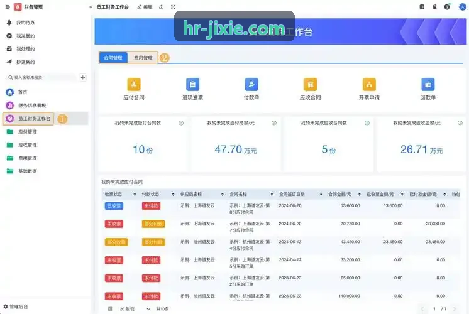Sort table by 合同金额/元 column

tap(360, 194)
